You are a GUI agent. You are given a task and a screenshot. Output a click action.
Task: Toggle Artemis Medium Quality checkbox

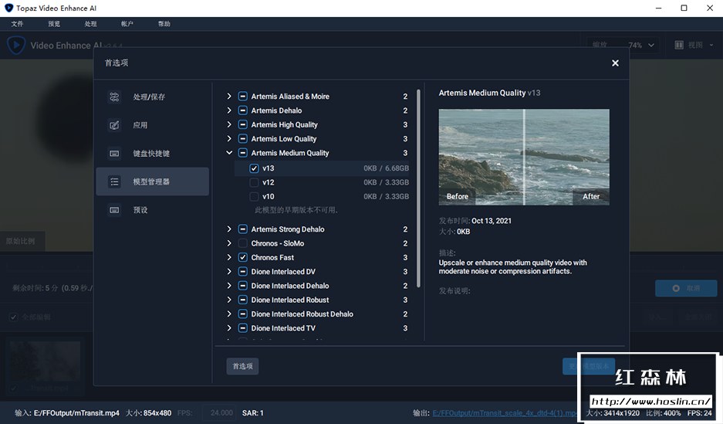242,153
